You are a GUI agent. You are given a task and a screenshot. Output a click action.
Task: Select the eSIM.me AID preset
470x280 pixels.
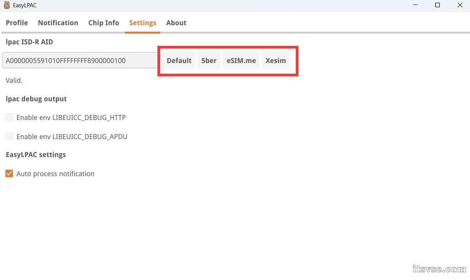coord(241,60)
